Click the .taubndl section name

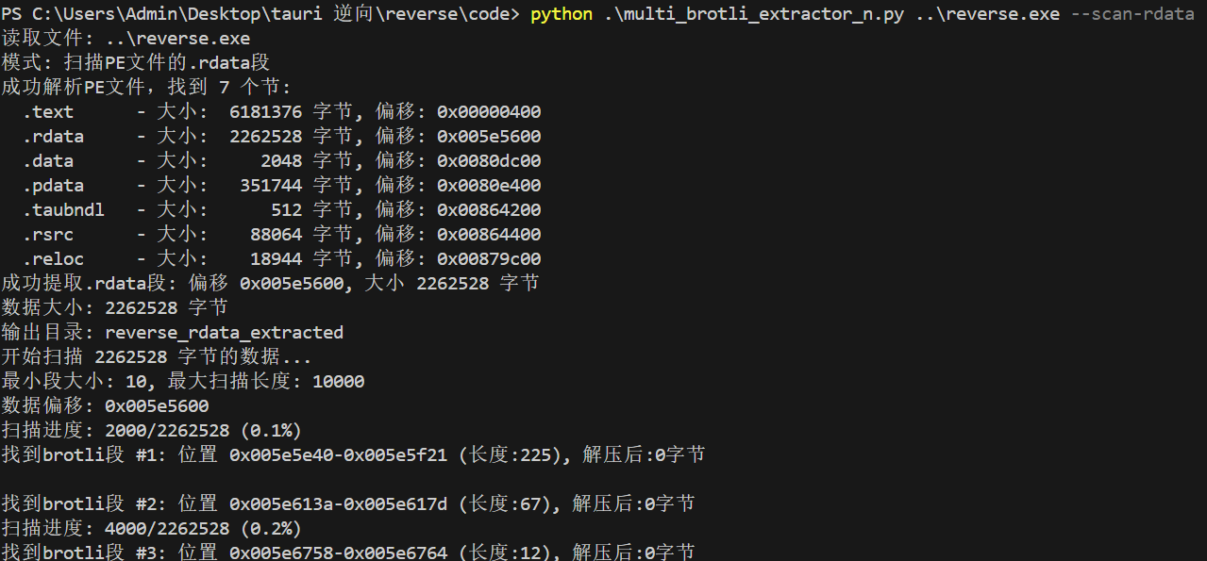pyautogui.click(x=63, y=210)
